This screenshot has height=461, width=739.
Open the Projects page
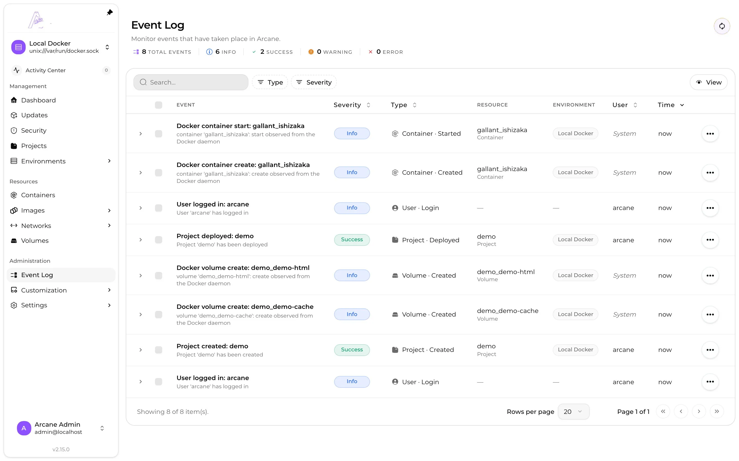point(61,146)
